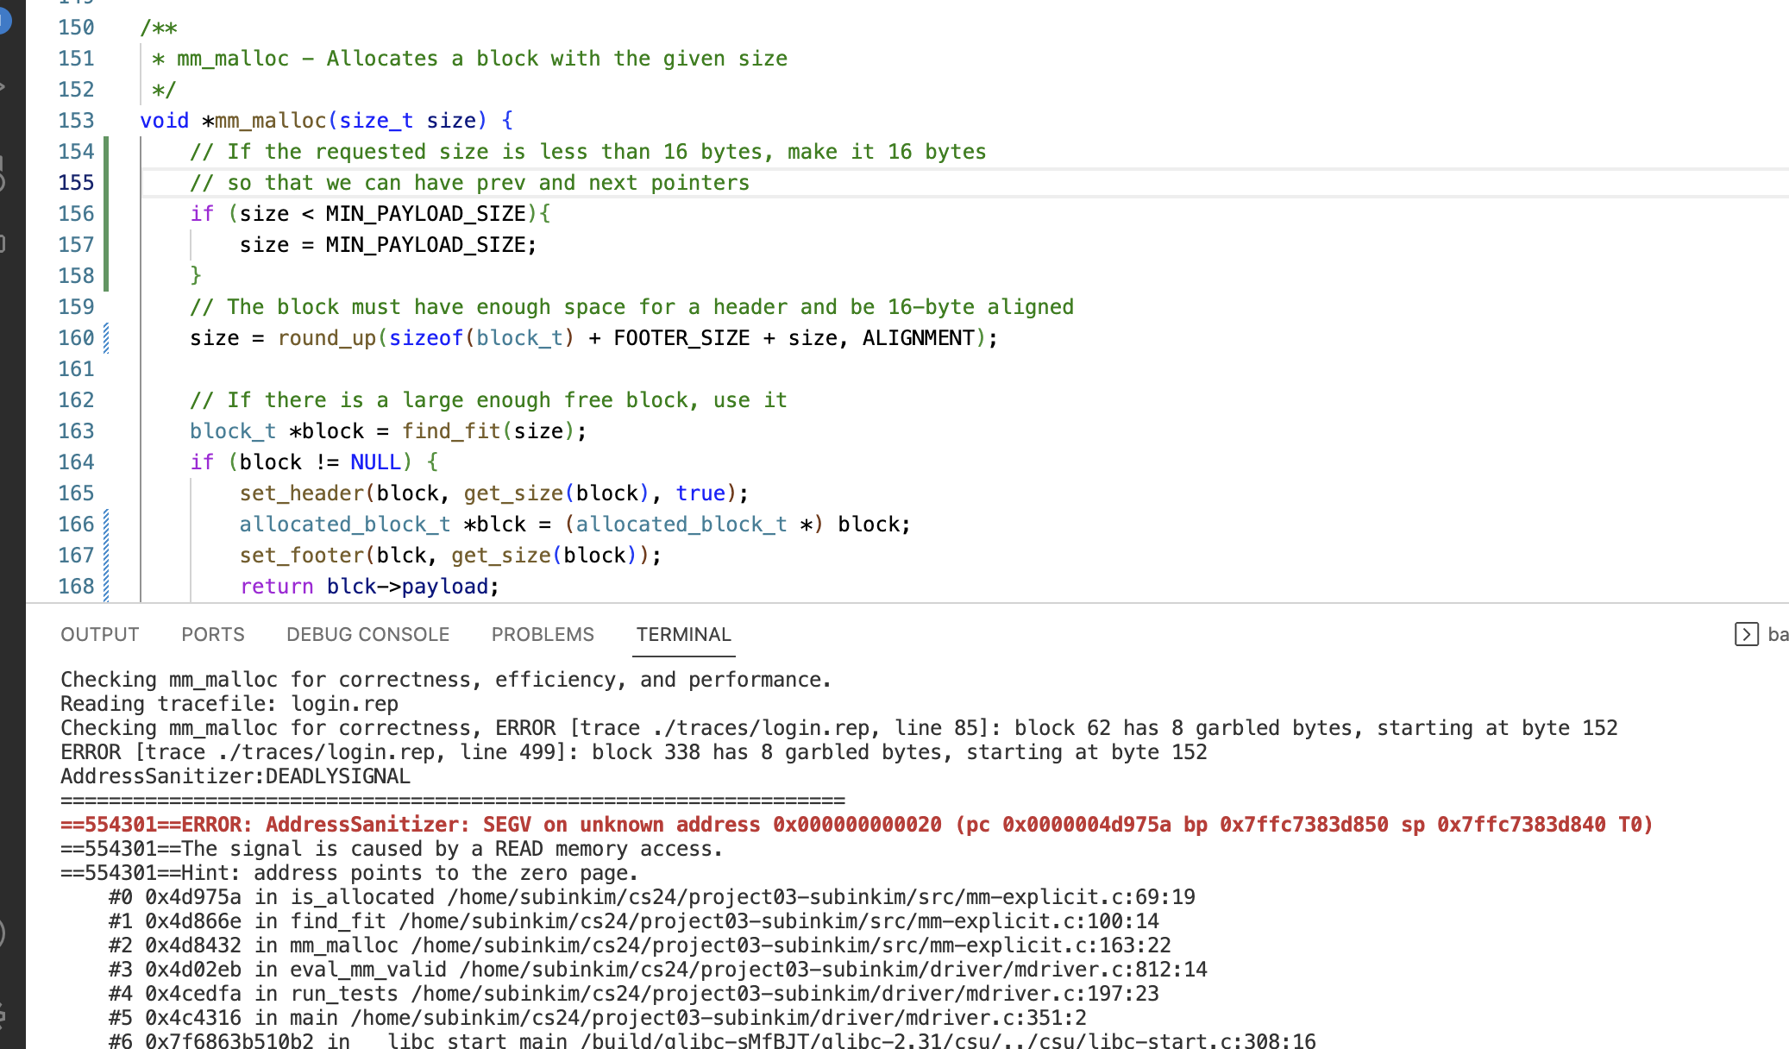1789x1049 pixels.
Task: Click find_fit call on line 163
Action: [x=451, y=431]
